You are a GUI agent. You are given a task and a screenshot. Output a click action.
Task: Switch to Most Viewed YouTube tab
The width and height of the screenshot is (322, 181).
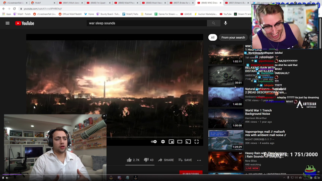[x=153, y=3]
